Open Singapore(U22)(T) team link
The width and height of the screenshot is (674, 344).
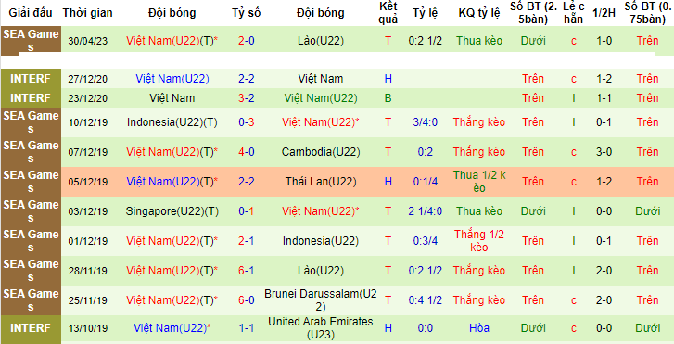[172, 211]
